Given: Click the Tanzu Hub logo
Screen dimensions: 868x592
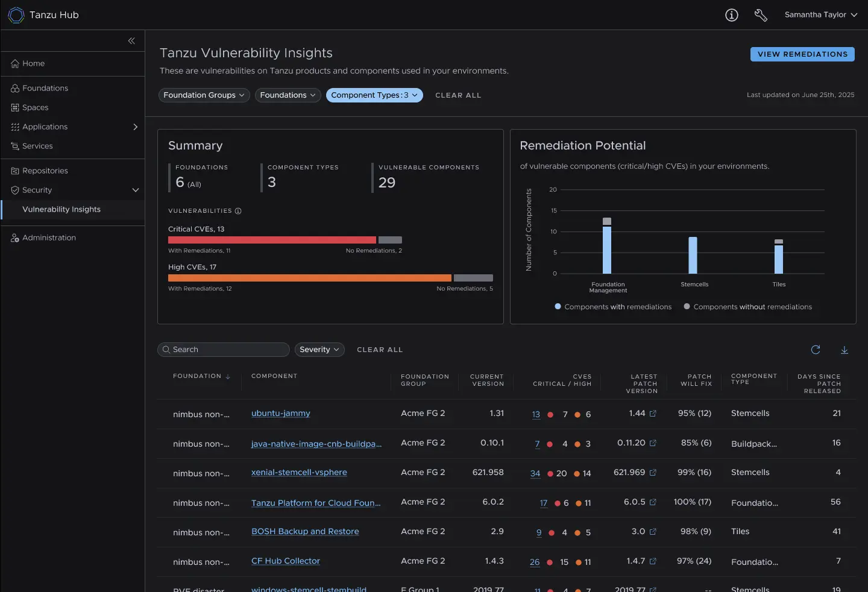Looking at the screenshot, I should (x=16, y=15).
